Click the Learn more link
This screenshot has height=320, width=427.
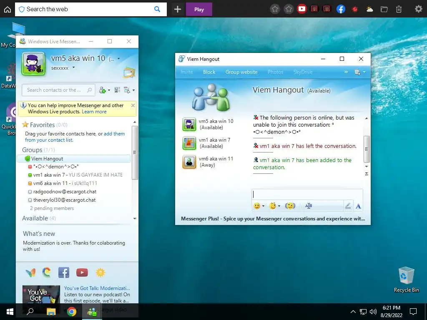point(94,112)
